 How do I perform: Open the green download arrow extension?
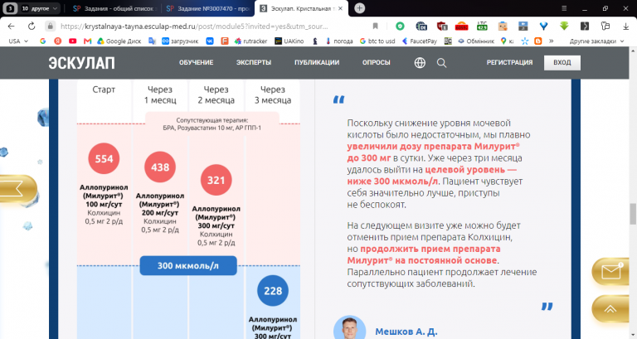[x=564, y=26]
